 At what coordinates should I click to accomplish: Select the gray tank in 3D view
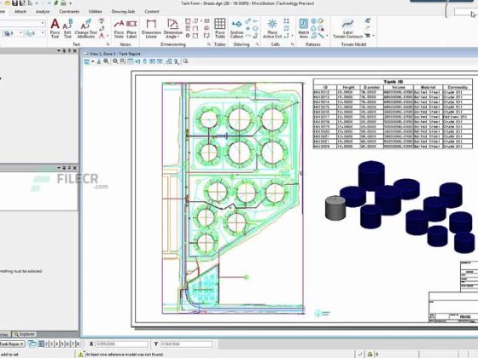335,208
